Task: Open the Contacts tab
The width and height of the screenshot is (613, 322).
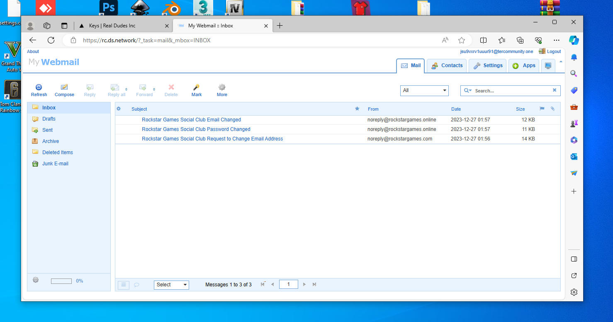Action: click(447, 66)
